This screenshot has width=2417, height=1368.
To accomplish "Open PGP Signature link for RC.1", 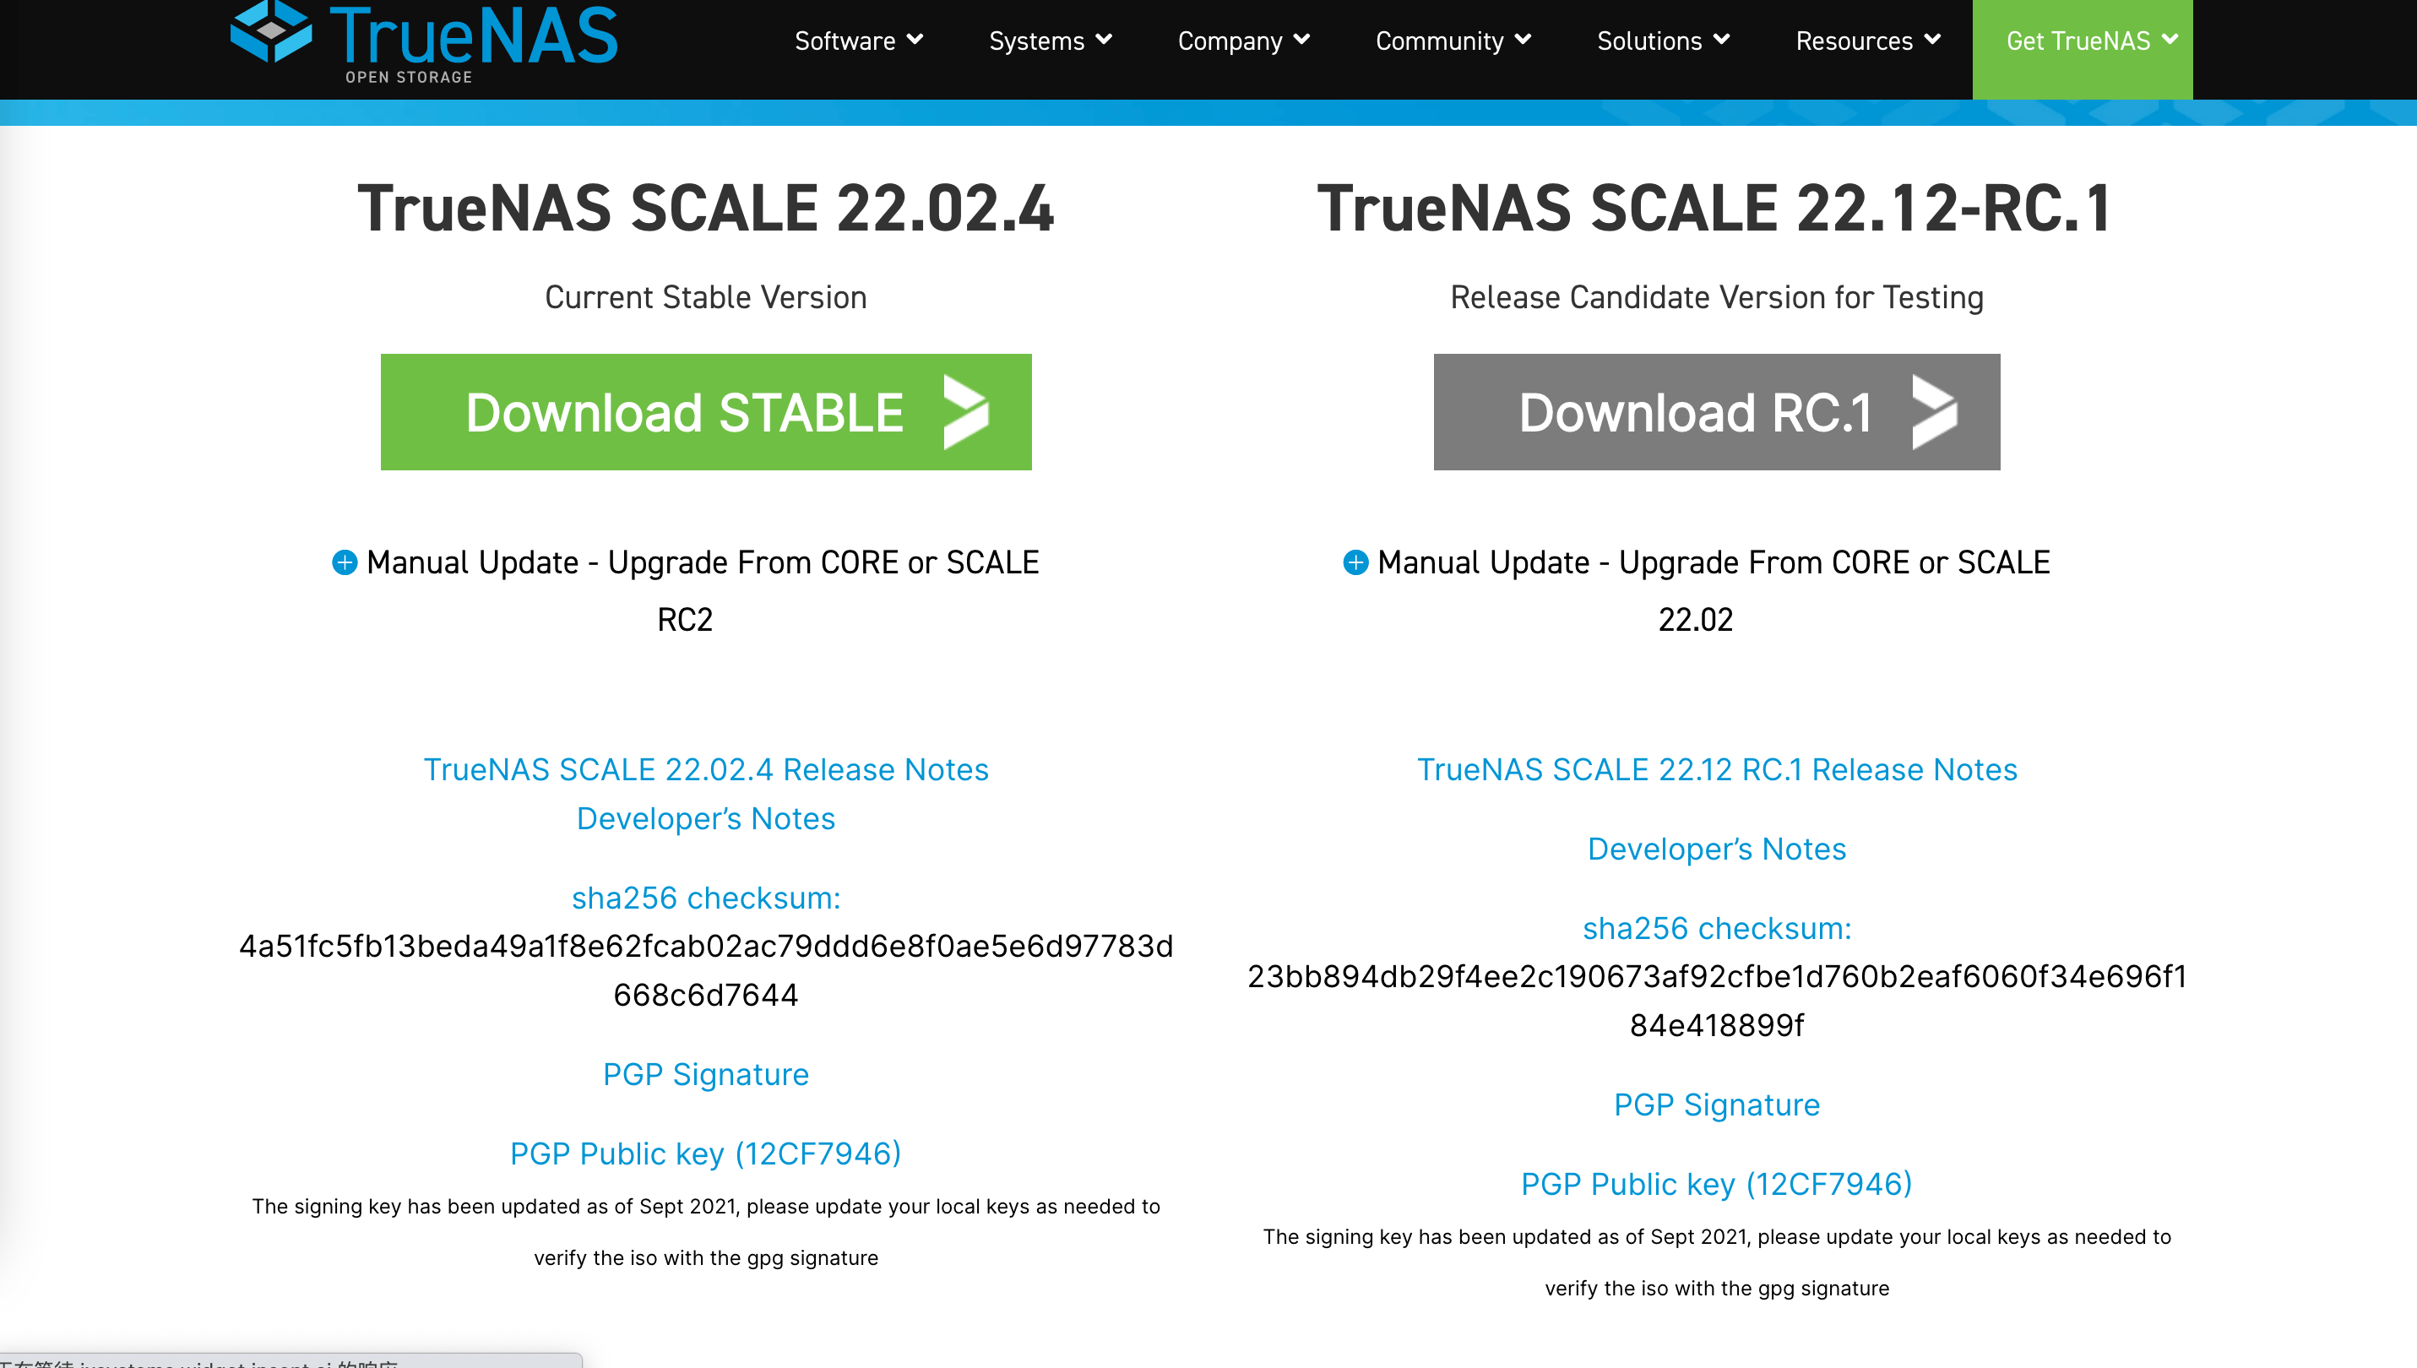I will [1716, 1105].
